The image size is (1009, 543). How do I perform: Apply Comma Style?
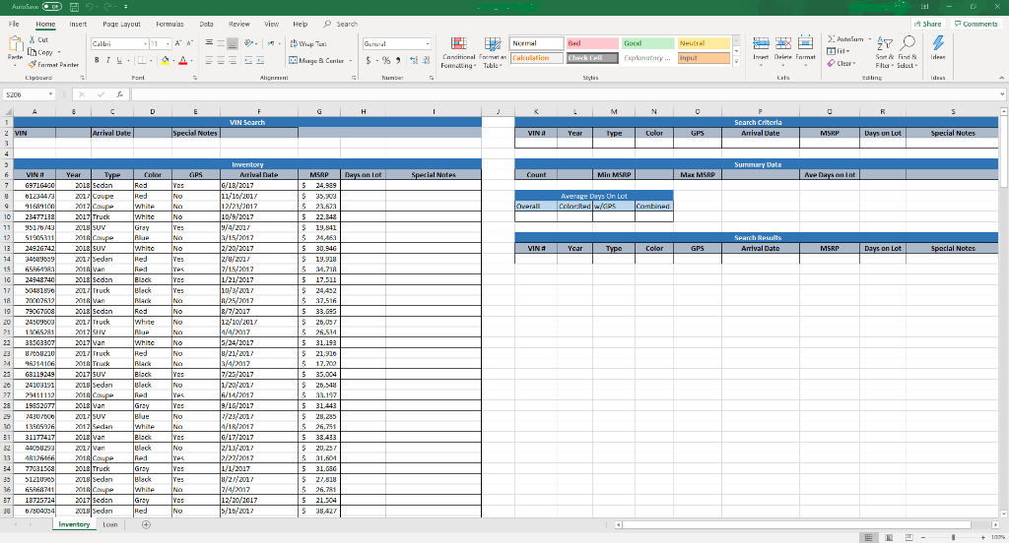click(398, 60)
